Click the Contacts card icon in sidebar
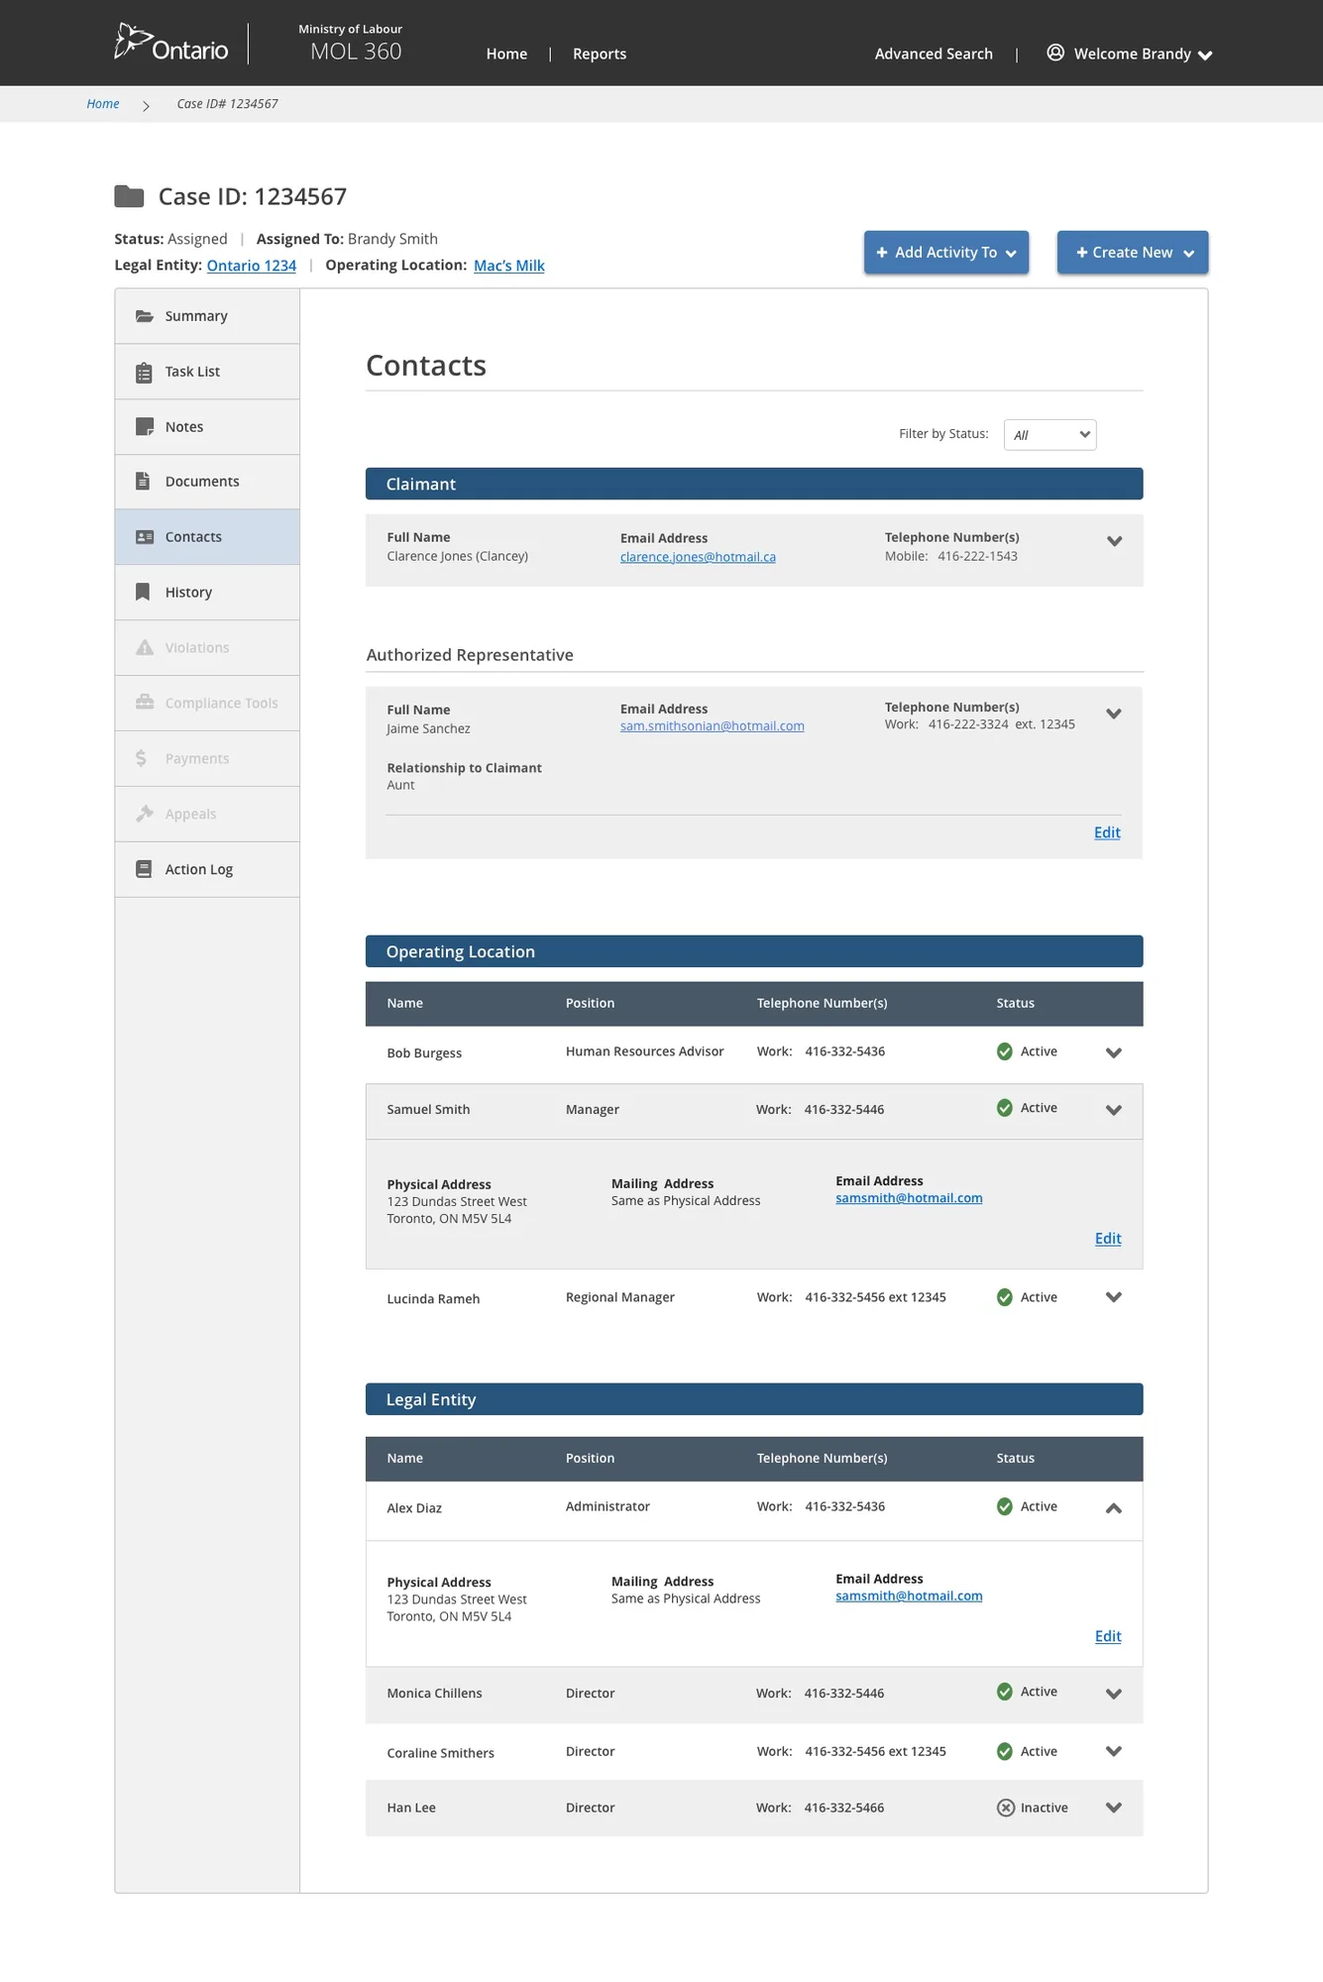The image size is (1323, 1982). coord(145,537)
